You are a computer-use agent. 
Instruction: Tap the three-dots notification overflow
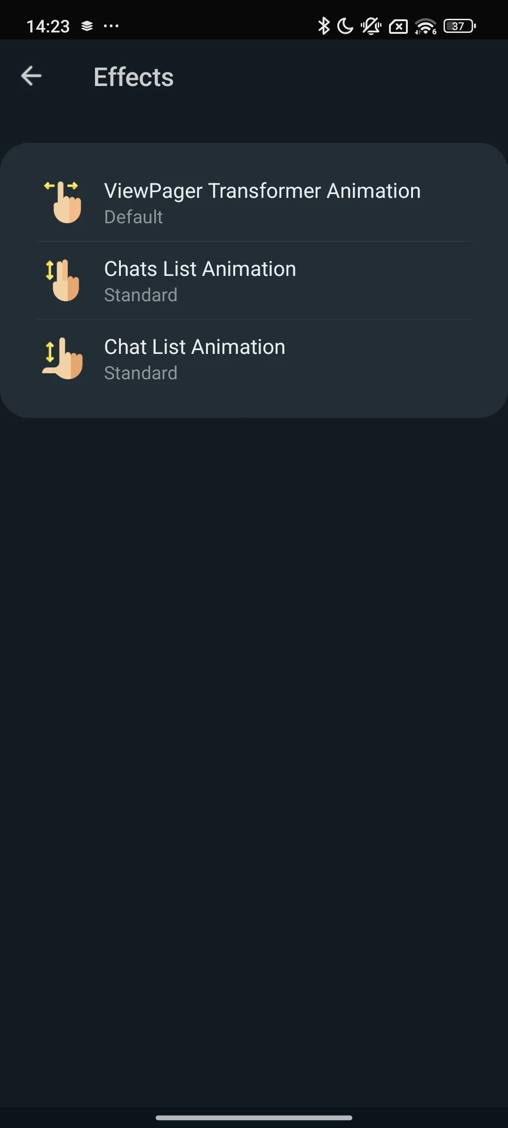click(111, 26)
